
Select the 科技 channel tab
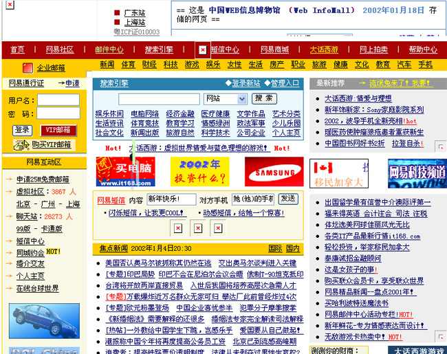coord(171,65)
